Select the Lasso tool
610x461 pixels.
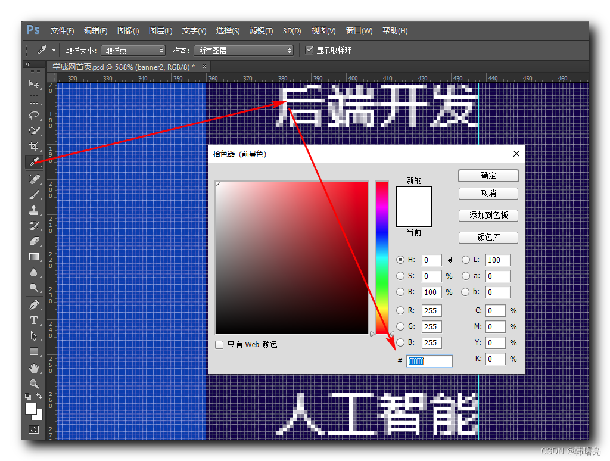34,116
